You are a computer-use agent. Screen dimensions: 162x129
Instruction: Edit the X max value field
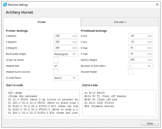click(x=140, y=48)
